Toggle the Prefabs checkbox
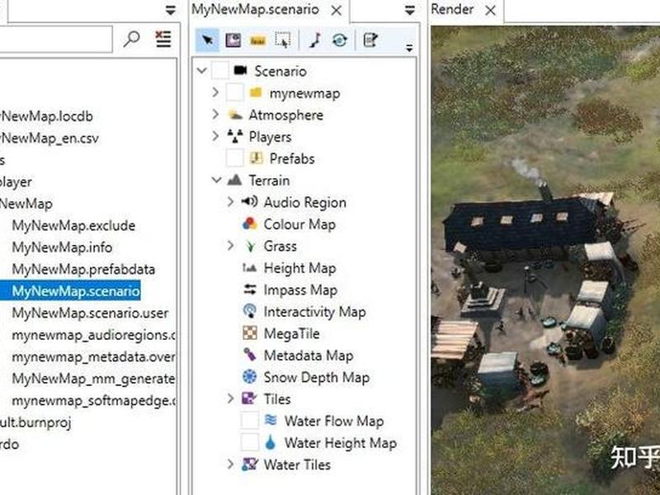Screen dimensions: 660x495 tap(234, 158)
